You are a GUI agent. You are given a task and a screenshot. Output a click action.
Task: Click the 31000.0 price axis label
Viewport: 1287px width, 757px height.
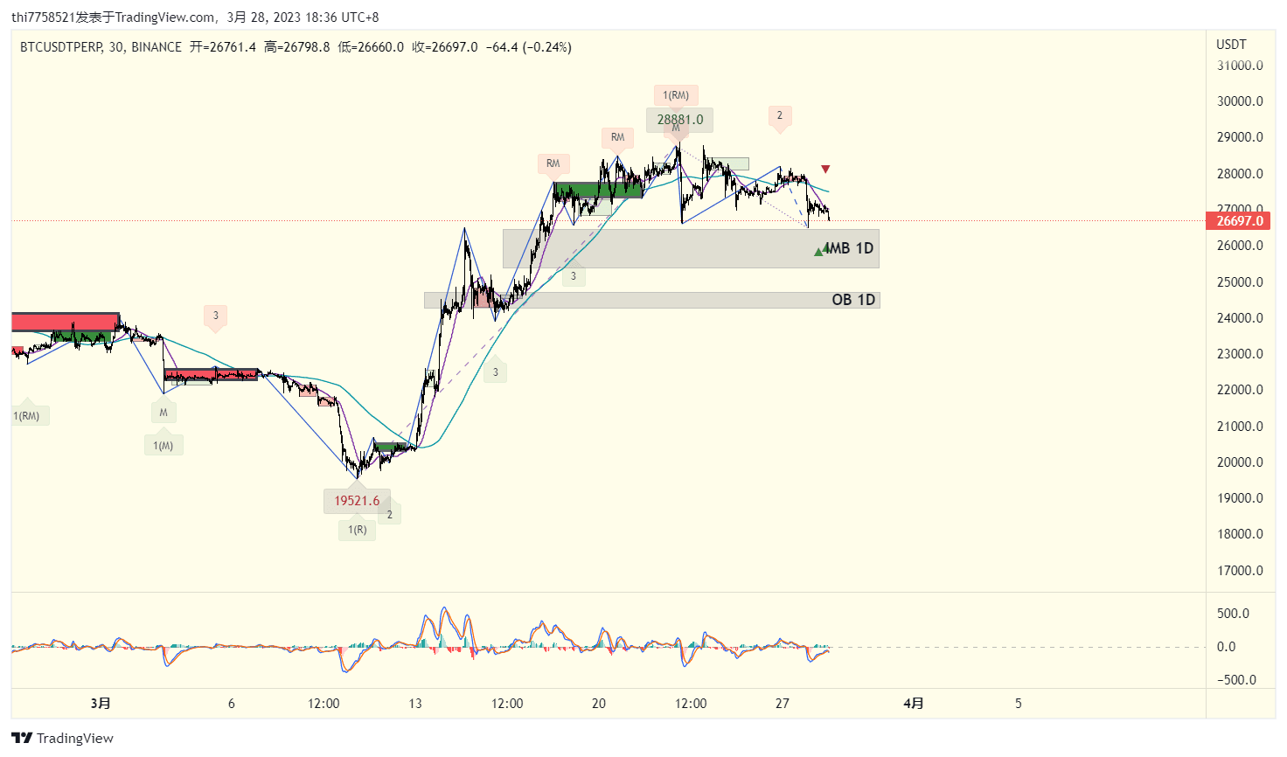coord(1240,66)
